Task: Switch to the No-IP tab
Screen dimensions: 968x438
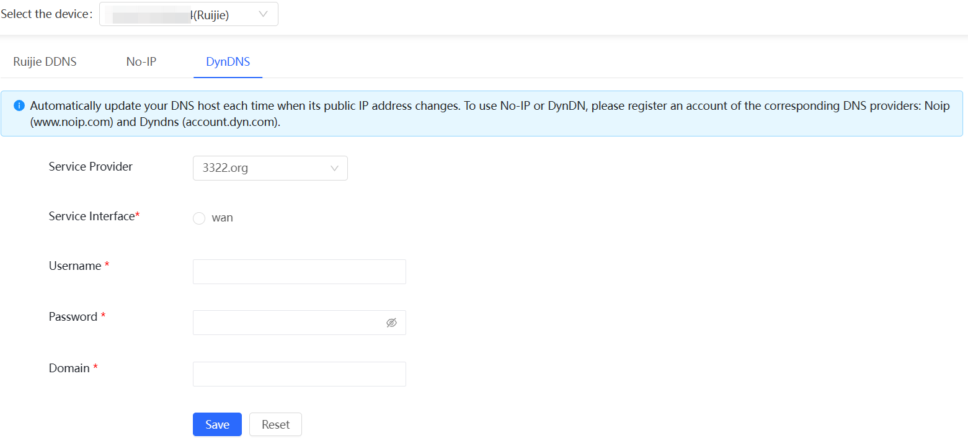Action: pos(141,62)
